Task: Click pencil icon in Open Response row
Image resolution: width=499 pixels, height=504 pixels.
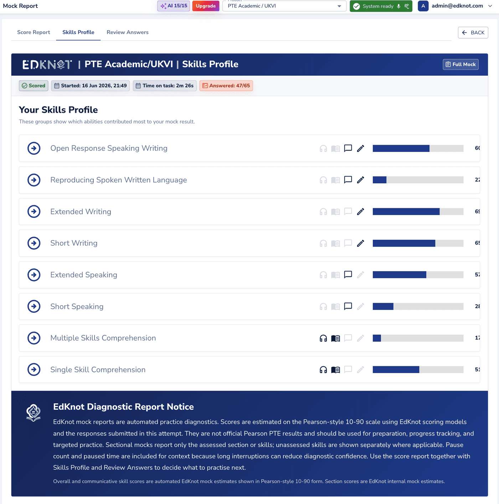Action: tap(361, 148)
